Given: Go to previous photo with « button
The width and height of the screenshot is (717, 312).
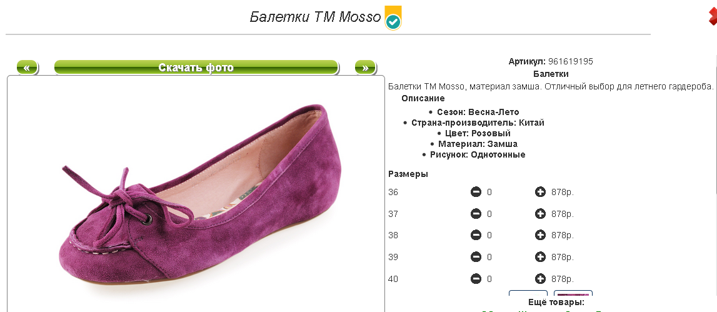Looking at the screenshot, I should pos(27,68).
